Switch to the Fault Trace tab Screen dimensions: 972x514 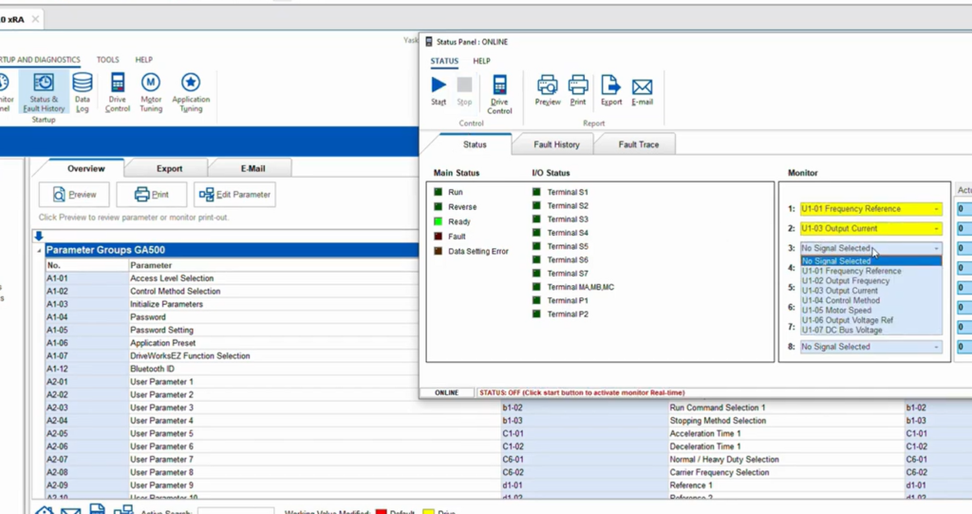(x=641, y=144)
